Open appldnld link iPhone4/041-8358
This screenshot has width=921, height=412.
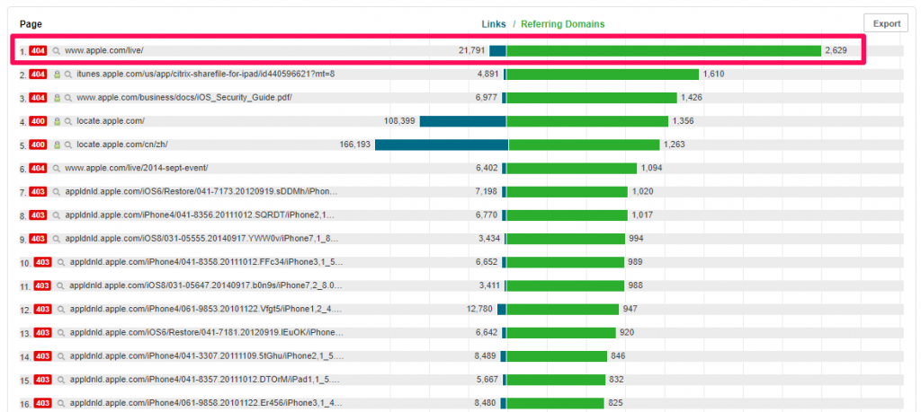206,263
